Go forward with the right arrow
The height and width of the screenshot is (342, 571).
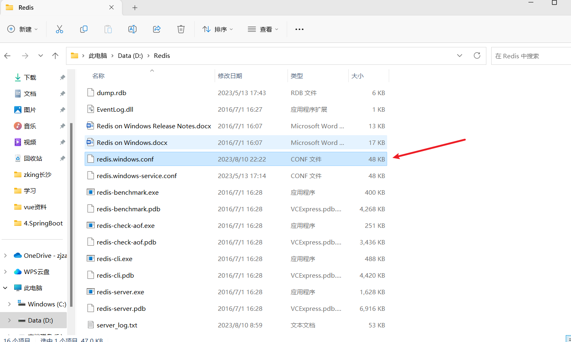pyautogui.click(x=25, y=56)
